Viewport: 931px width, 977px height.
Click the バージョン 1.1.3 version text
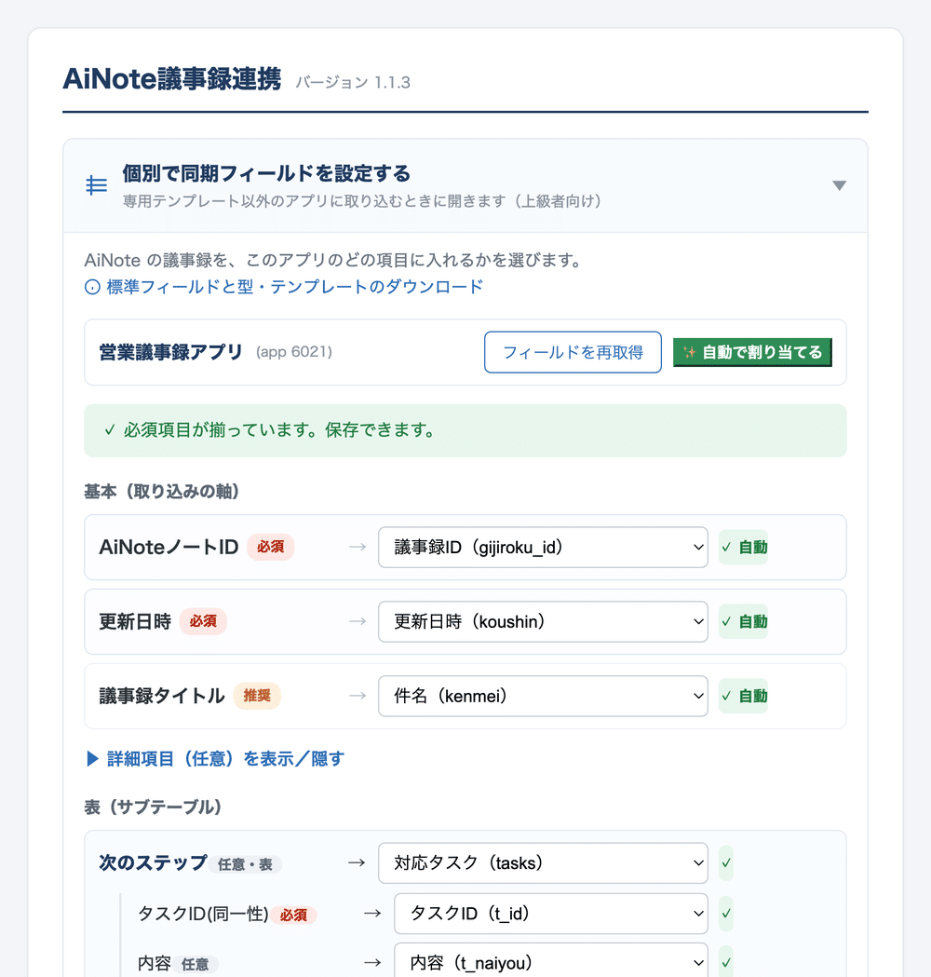[353, 82]
